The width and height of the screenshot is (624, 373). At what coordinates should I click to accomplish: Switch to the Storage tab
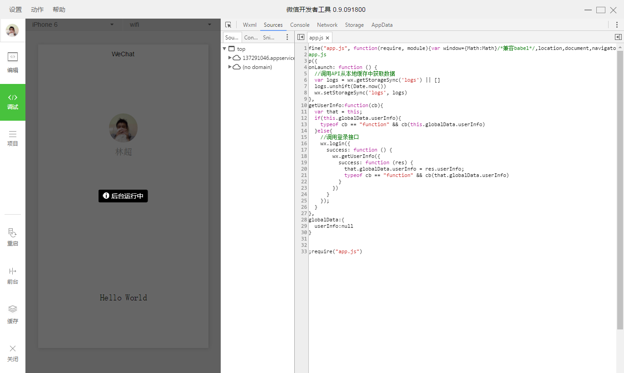click(354, 25)
